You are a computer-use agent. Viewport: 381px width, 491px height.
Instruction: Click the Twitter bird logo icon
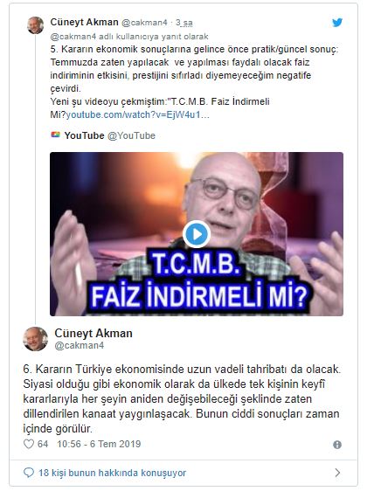(x=337, y=23)
